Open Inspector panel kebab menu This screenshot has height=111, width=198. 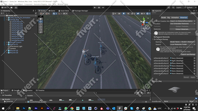(x=196, y=11)
